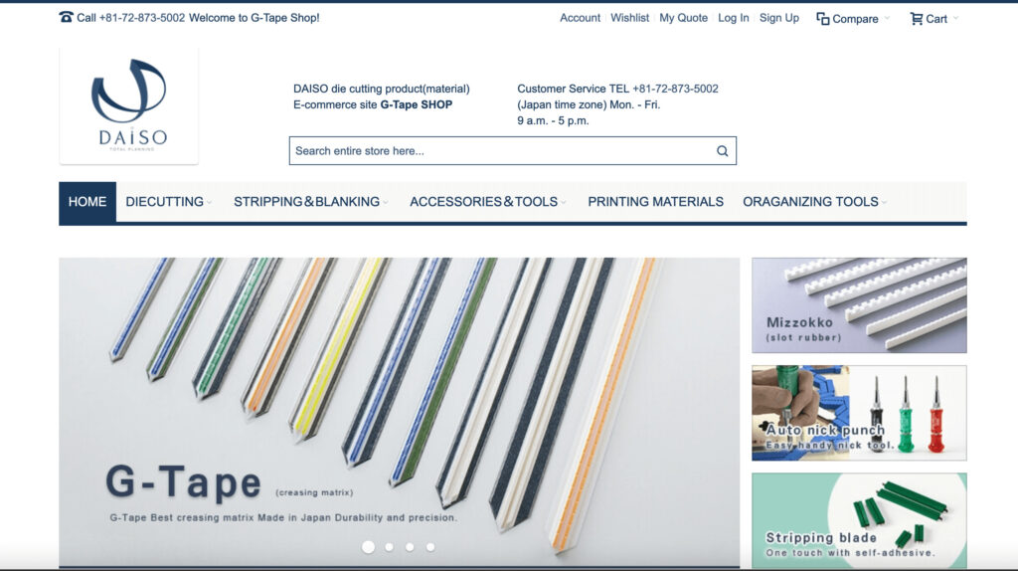Click the Log In link

[x=733, y=18]
